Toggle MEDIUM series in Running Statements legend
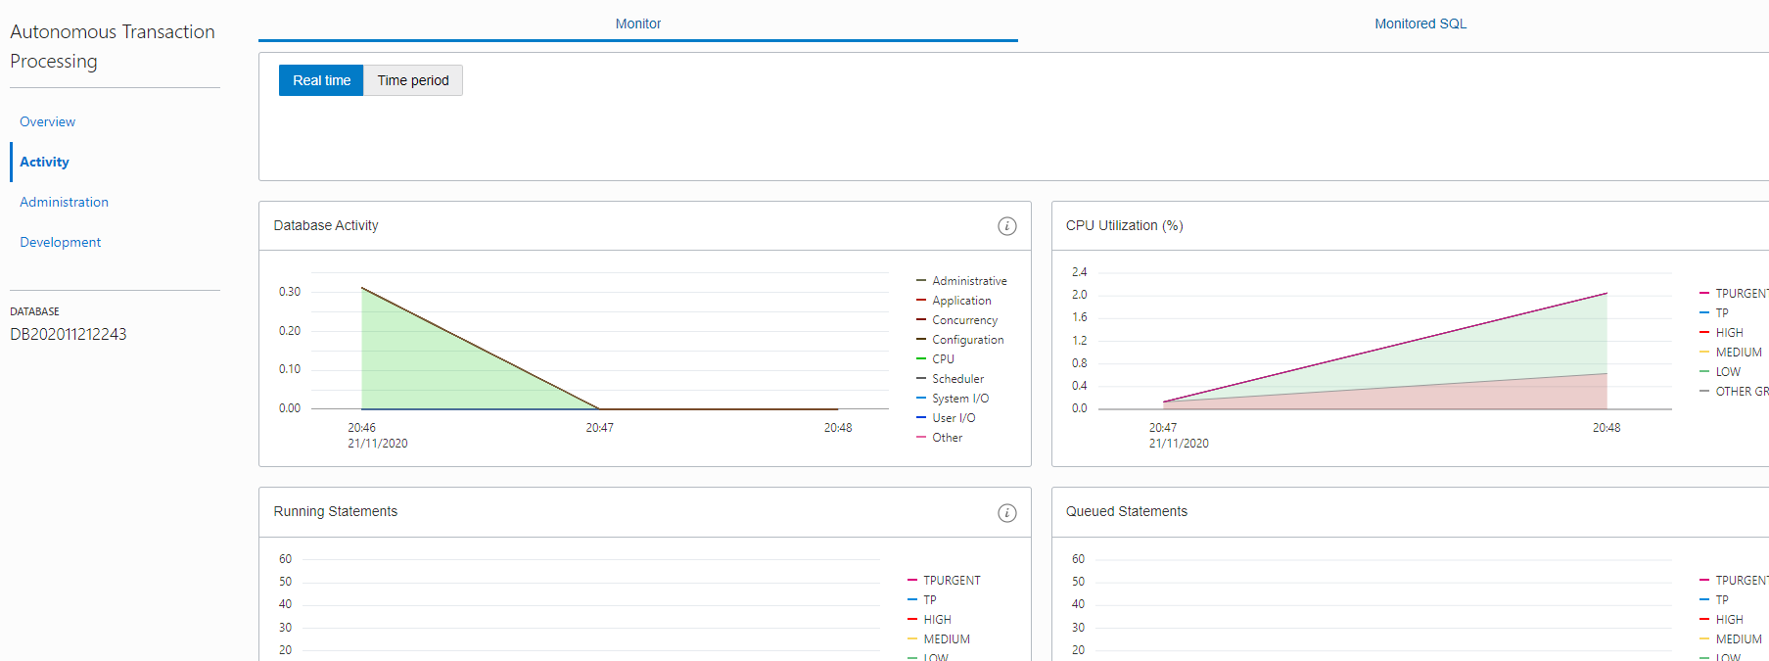 [x=946, y=639]
